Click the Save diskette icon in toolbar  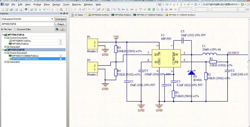click(x=11, y=10)
